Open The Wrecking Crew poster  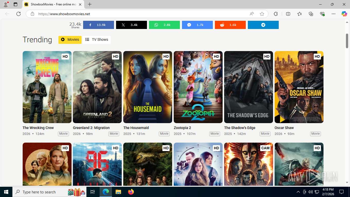click(47, 87)
